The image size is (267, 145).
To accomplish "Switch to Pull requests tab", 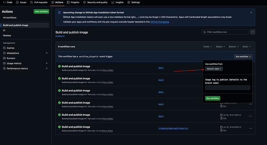I will [x=39, y=2].
